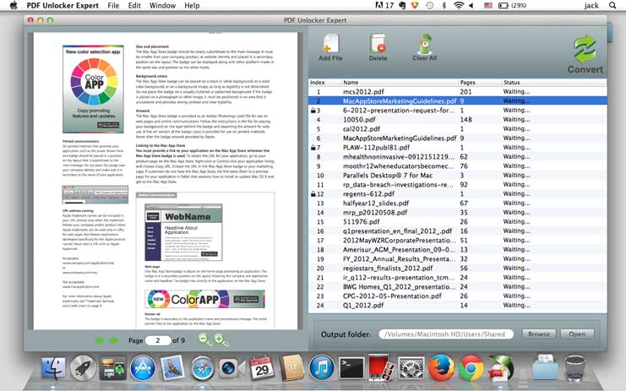This screenshot has height=391, width=626.
Task: Zoom in the PDF preview
Action: (x=221, y=339)
